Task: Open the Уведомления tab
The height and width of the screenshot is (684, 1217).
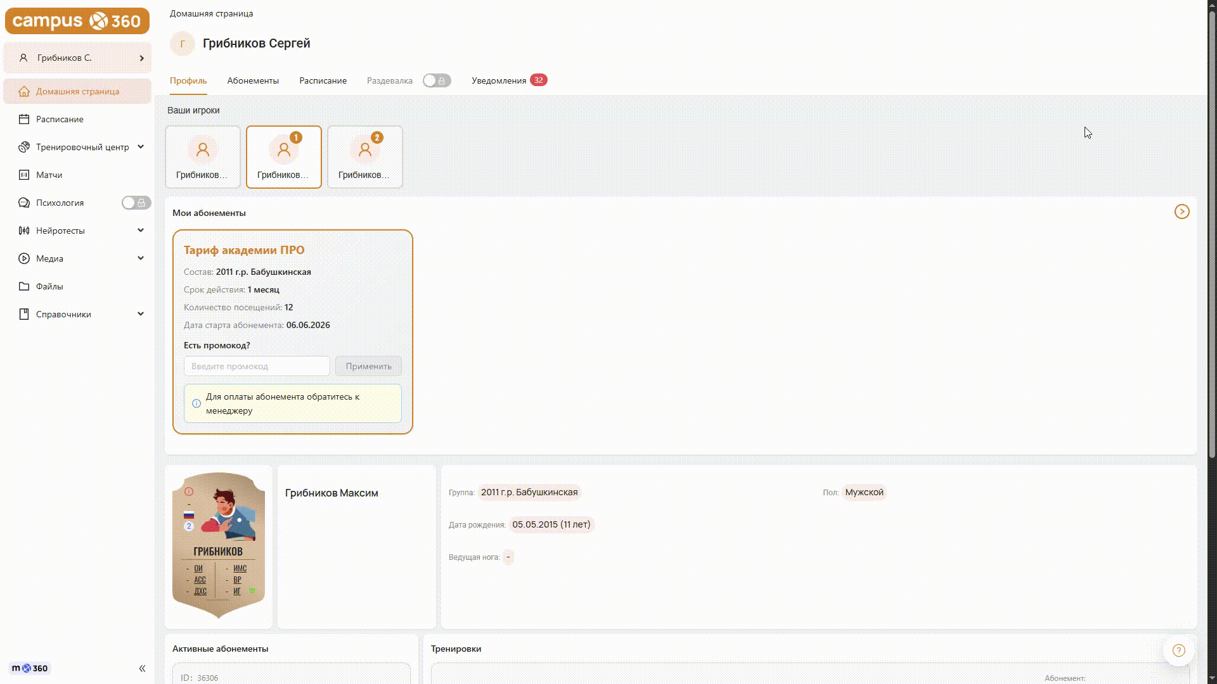Action: [x=499, y=80]
